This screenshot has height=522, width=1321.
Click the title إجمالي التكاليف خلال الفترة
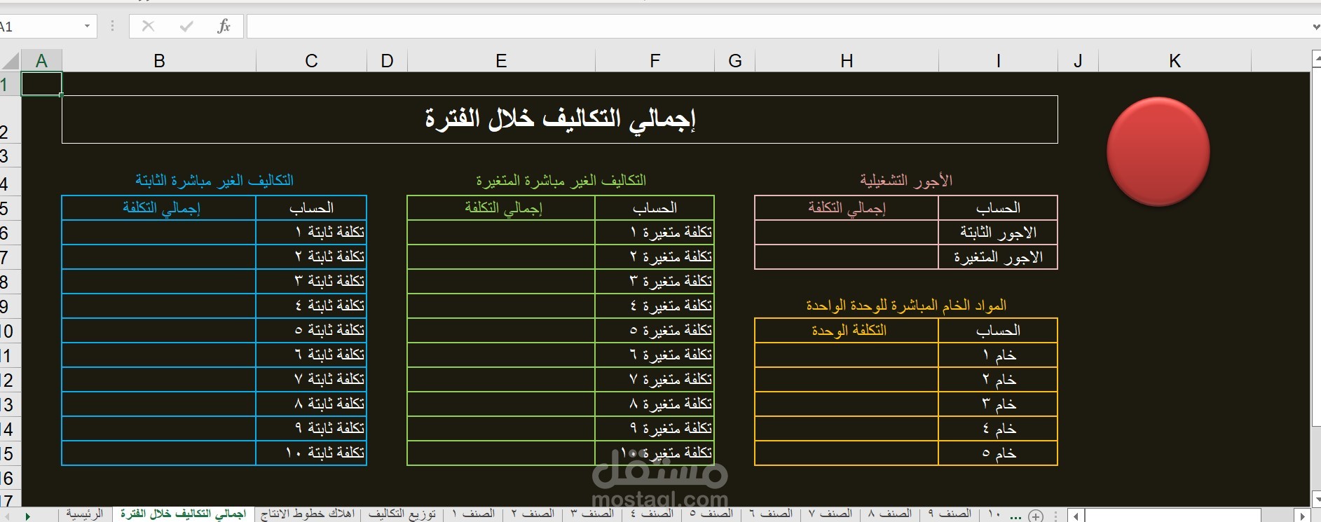(560, 119)
